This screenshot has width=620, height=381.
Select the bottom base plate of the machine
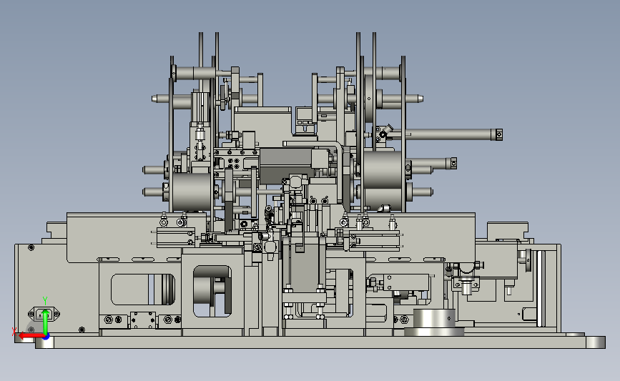click(320, 342)
